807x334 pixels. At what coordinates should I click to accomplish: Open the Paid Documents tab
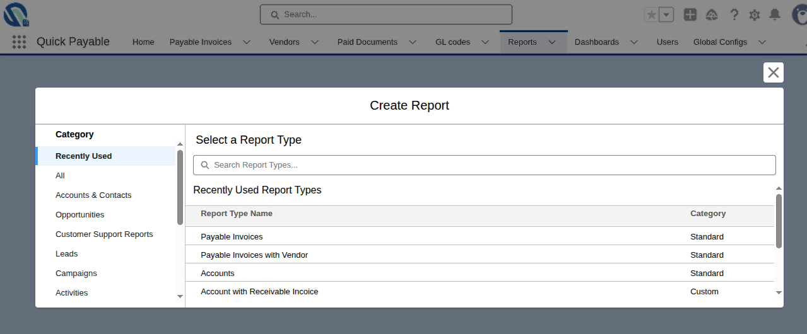tap(367, 42)
